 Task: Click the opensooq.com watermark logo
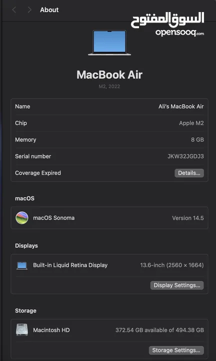pyautogui.click(x=167, y=24)
